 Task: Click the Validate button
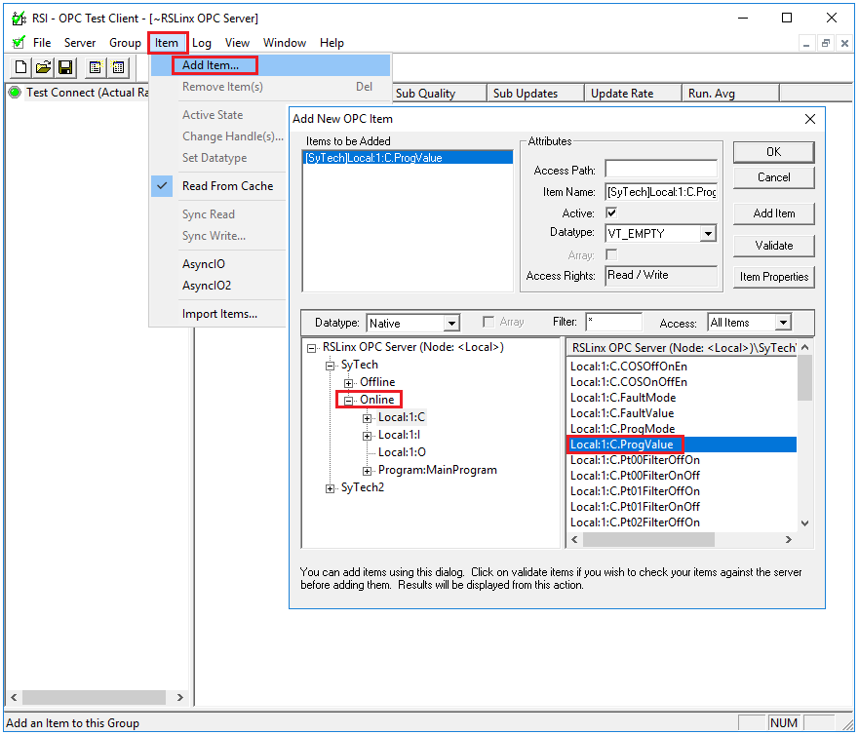(x=773, y=246)
